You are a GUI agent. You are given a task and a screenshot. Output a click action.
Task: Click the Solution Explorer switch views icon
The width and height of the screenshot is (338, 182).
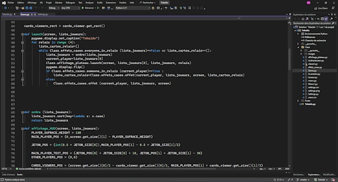click(x=307, y=19)
